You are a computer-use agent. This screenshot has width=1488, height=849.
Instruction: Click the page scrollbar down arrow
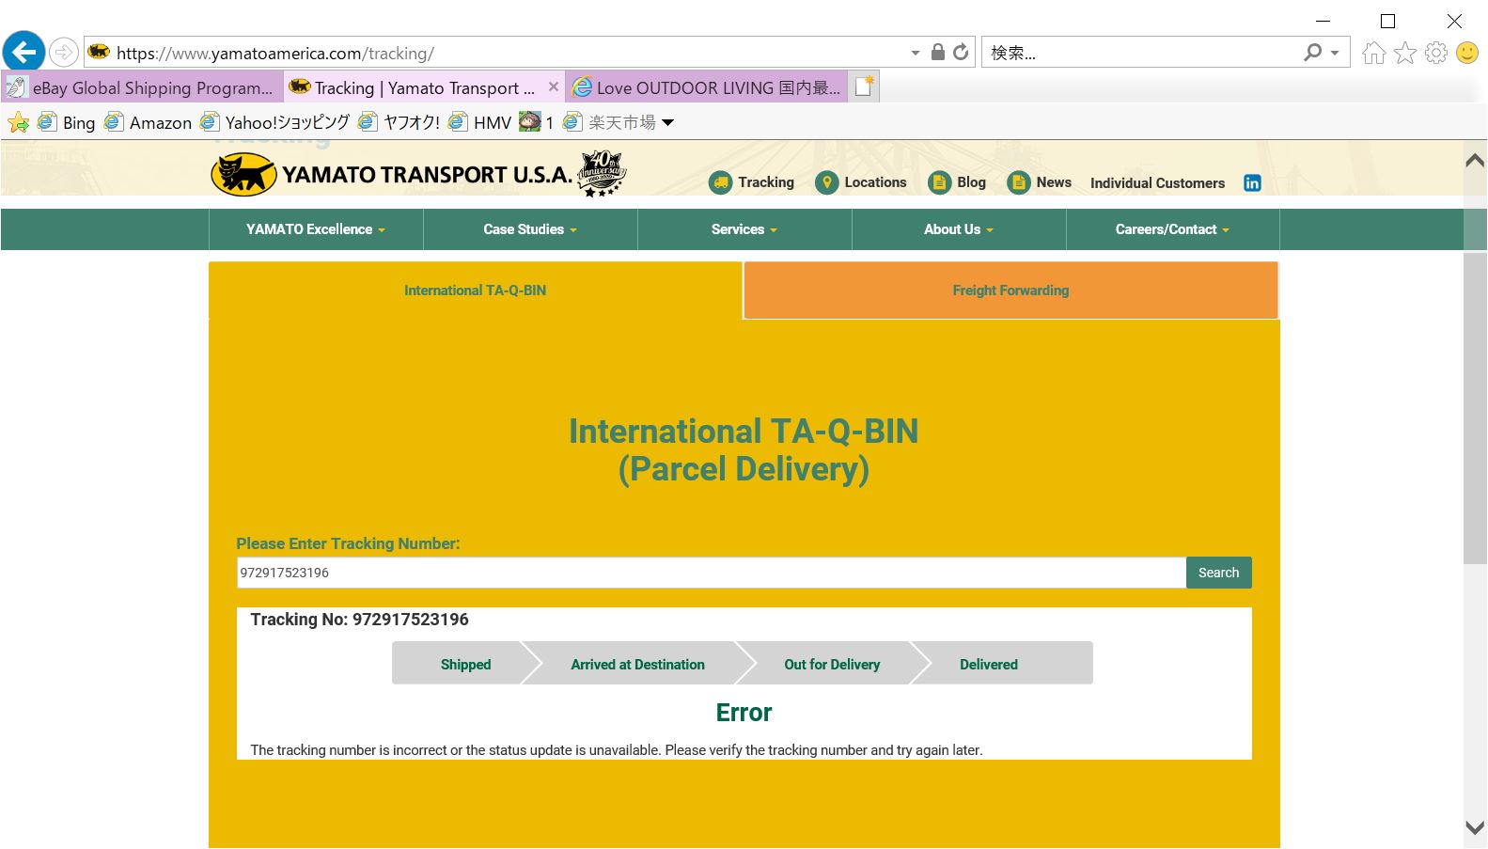[1475, 828]
